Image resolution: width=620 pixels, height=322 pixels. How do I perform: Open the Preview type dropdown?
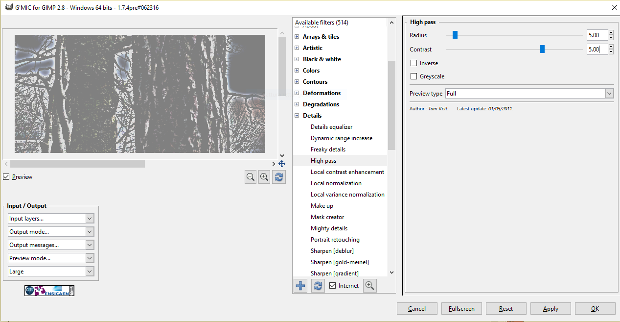pyautogui.click(x=529, y=94)
